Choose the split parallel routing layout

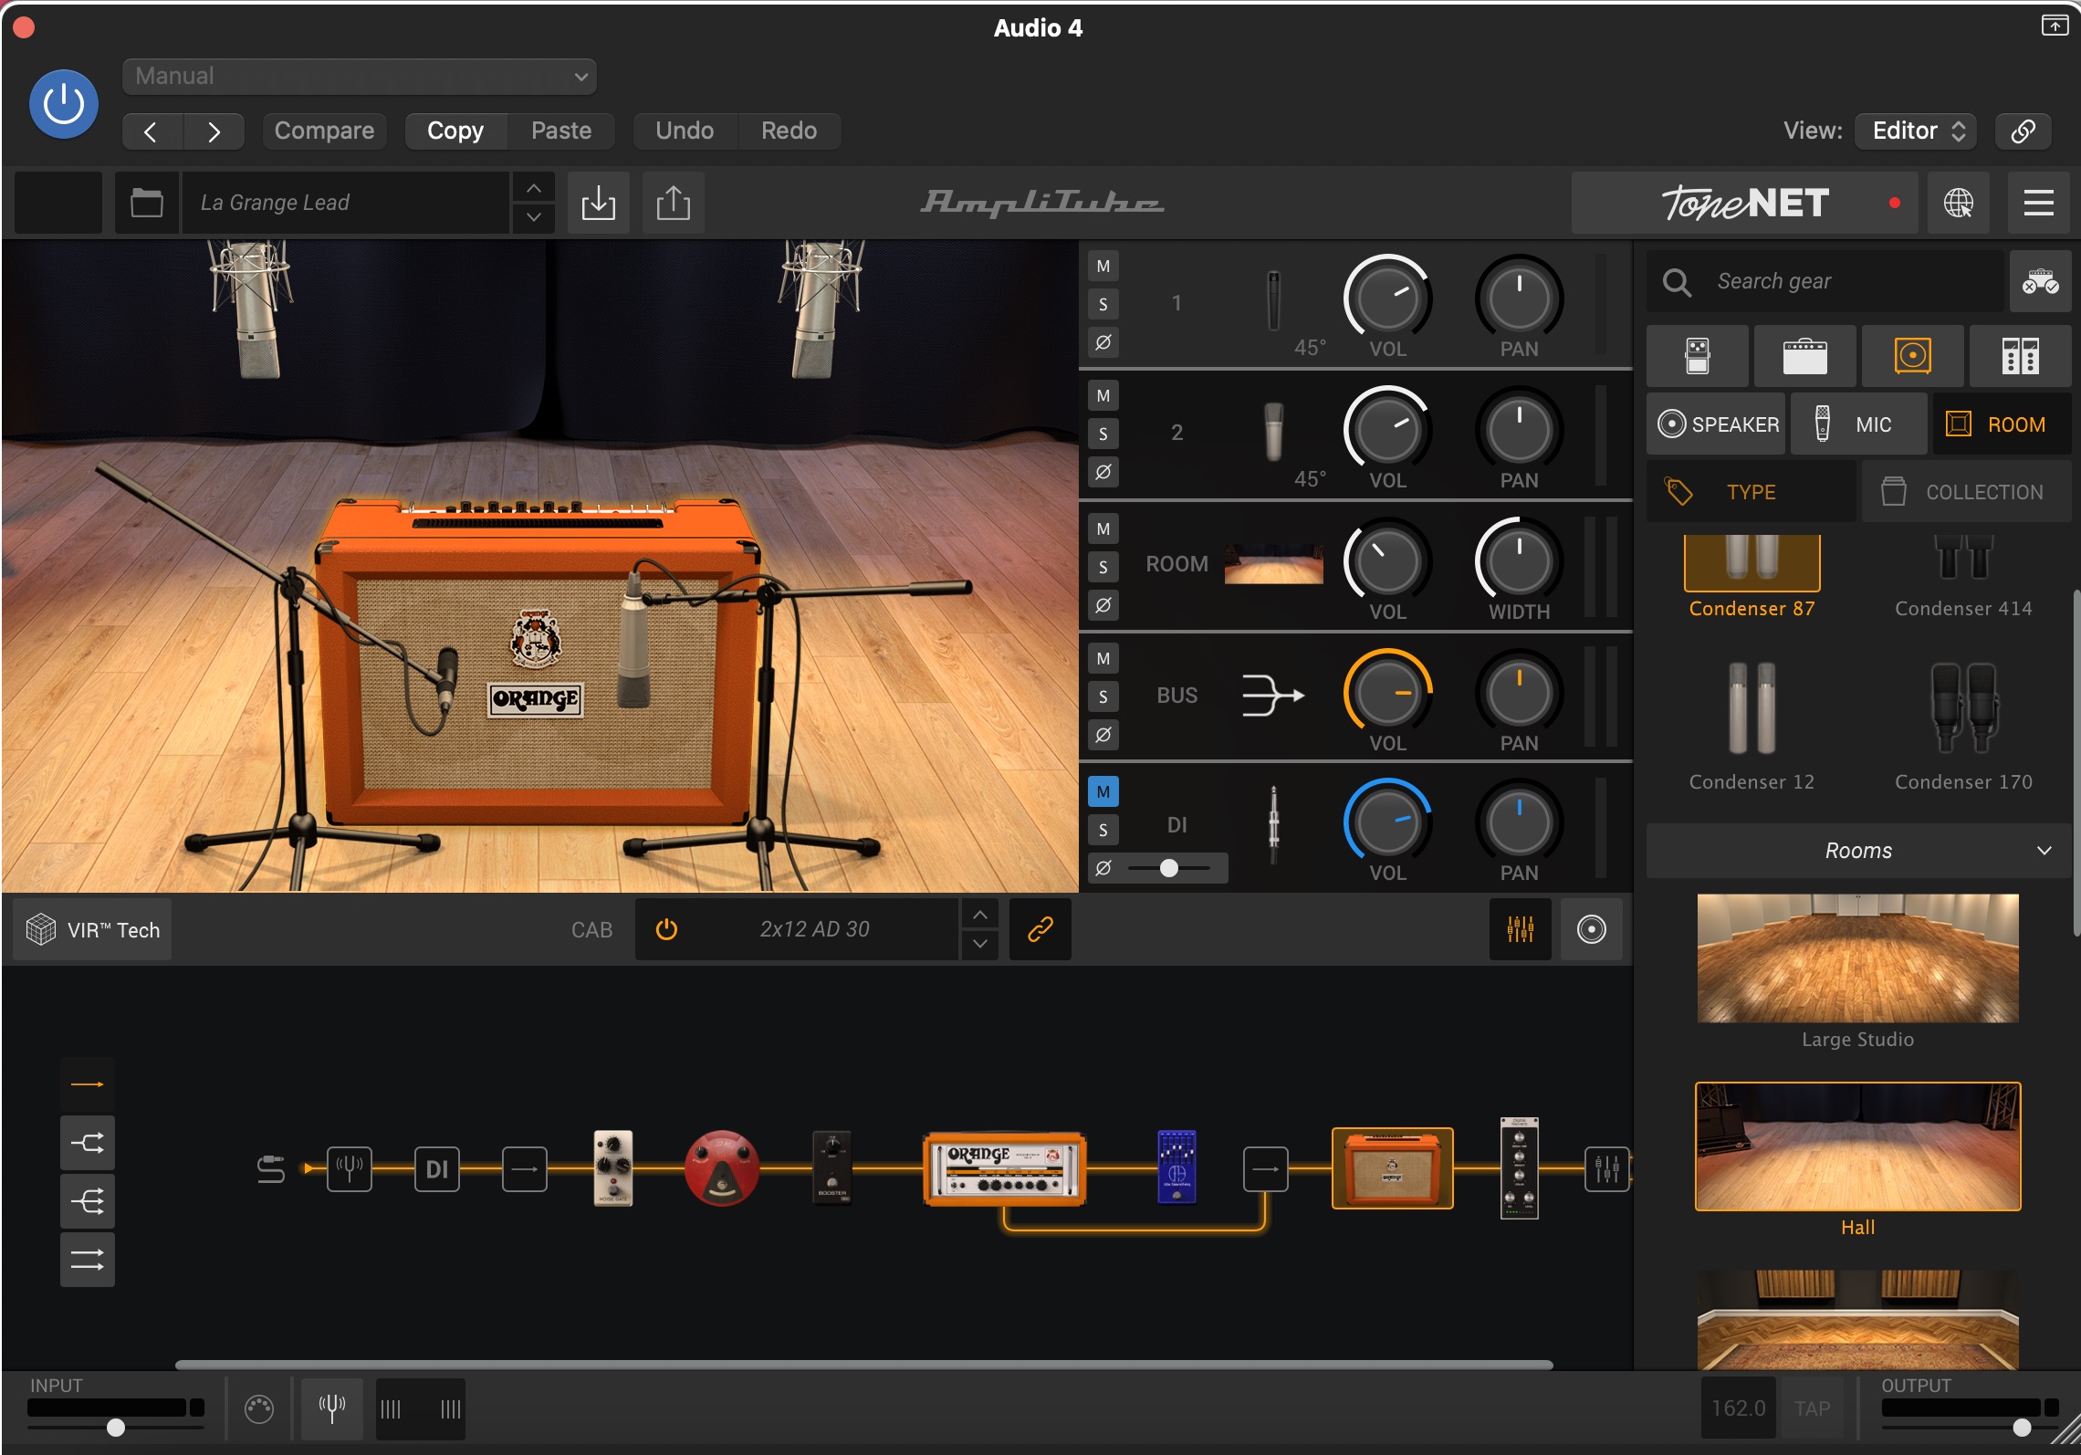coord(88,1143)
